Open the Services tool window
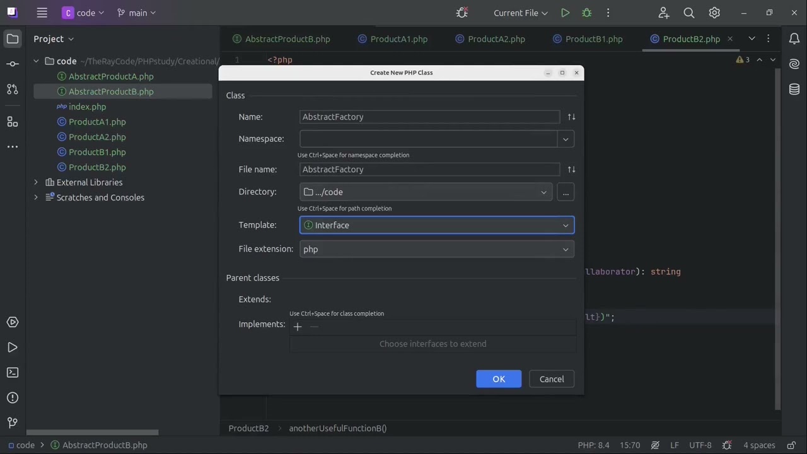Image resolution: width=807 pixels, height=454 pixels. pyautogui.click(x=13, y=322)
